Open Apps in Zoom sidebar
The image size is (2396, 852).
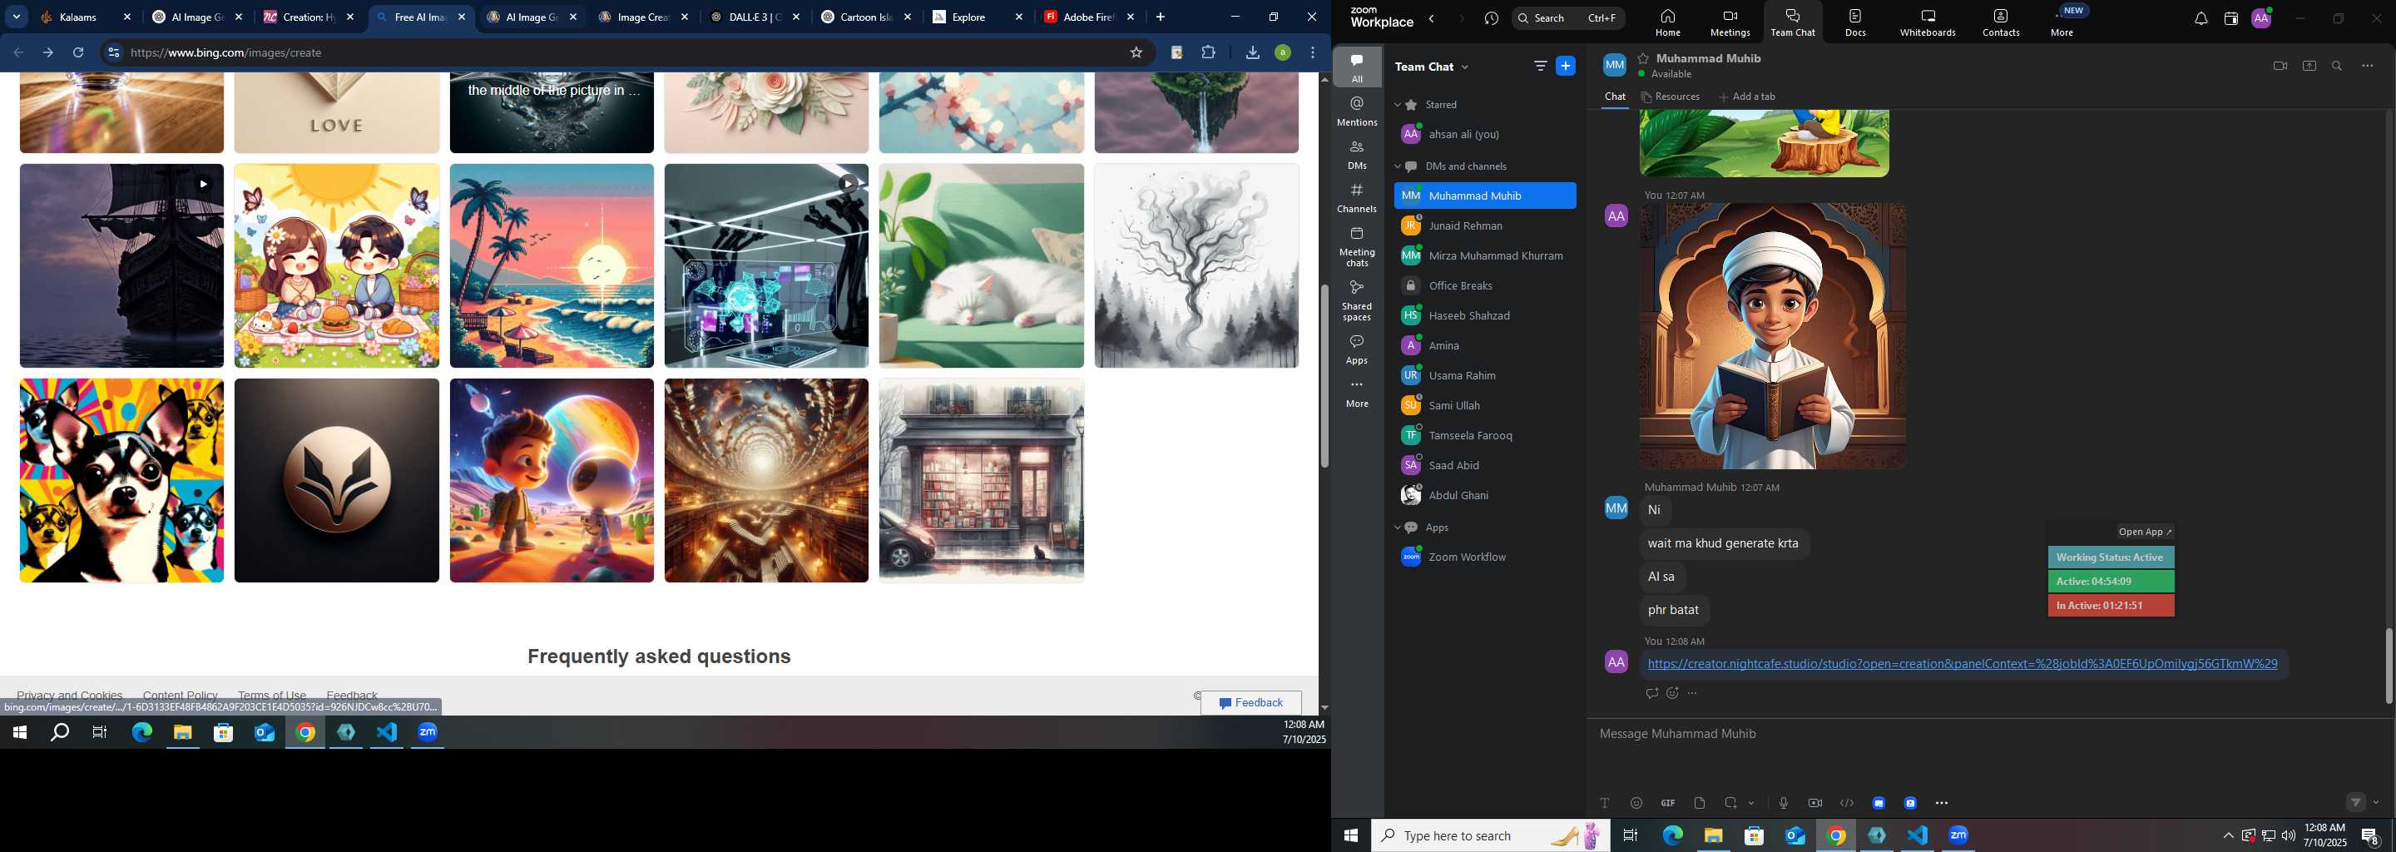1357,349
